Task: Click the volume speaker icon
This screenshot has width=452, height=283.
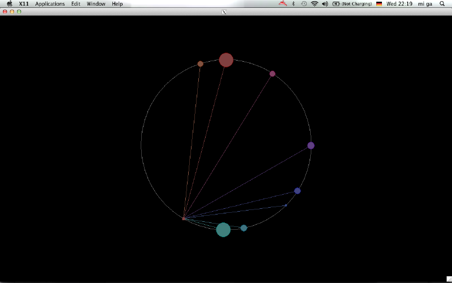Action: 325,4
